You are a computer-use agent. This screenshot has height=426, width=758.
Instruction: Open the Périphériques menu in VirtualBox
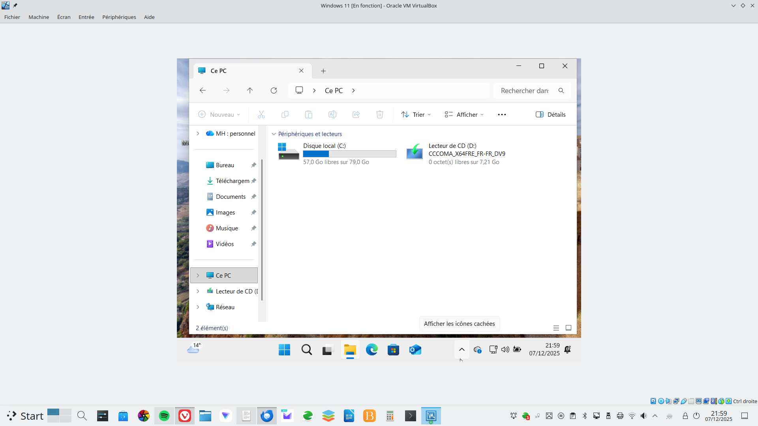coord(119,17)
